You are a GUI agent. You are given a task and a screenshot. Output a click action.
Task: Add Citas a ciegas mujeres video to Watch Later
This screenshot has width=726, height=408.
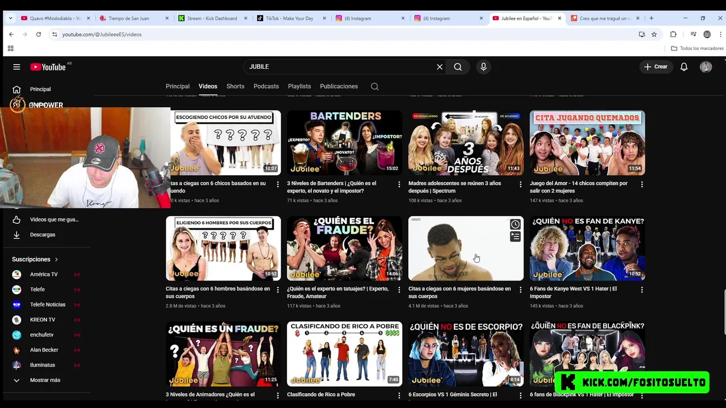point(515,224)
